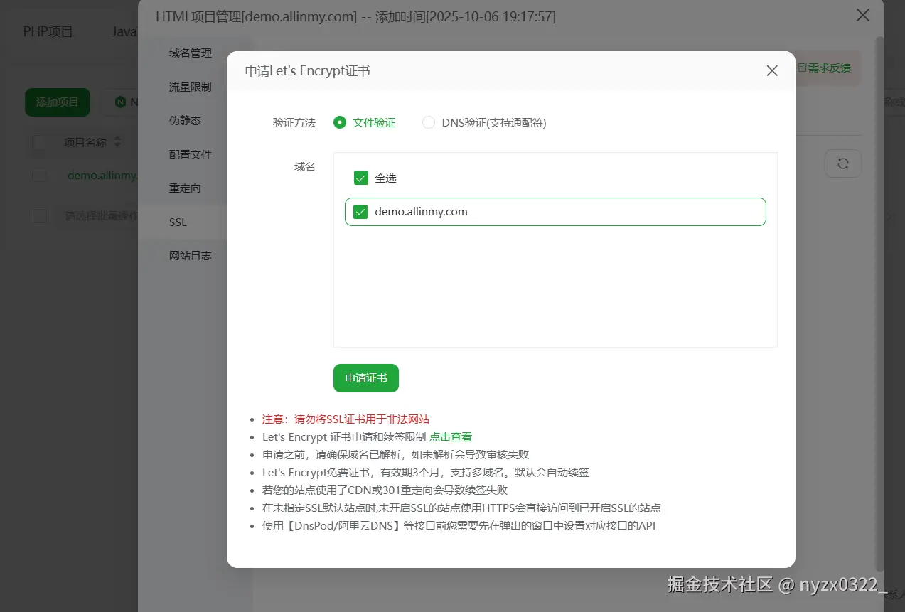Check the project list header checkbox
905x612 pixels.
click(x=39, y=142)
